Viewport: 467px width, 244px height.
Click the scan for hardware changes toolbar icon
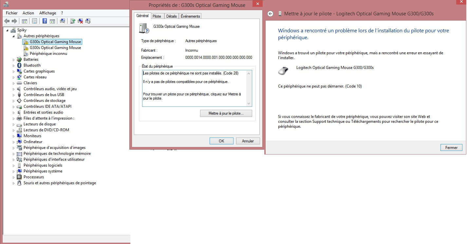point(63,21)
